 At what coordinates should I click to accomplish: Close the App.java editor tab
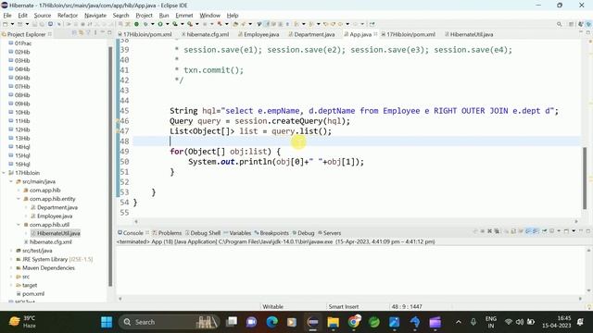pos(375,34)
